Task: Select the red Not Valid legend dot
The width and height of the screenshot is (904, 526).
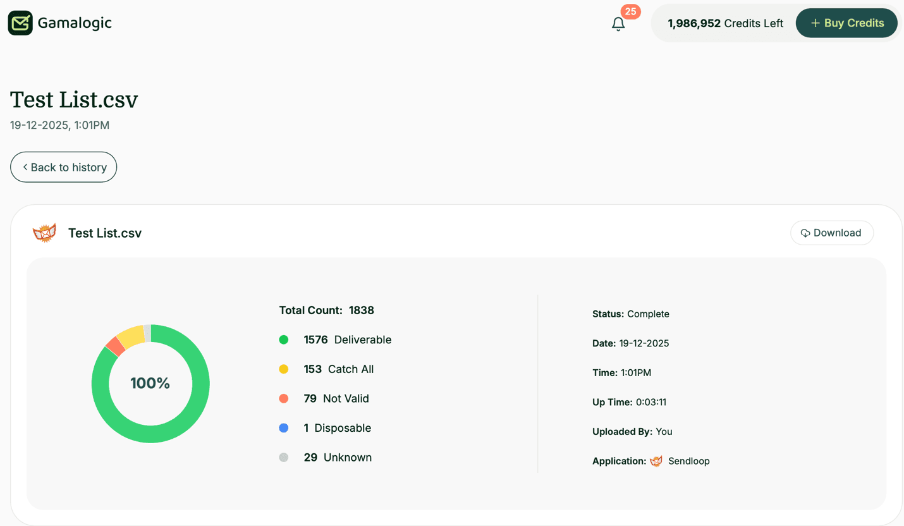Action: (x=283, y=398)
